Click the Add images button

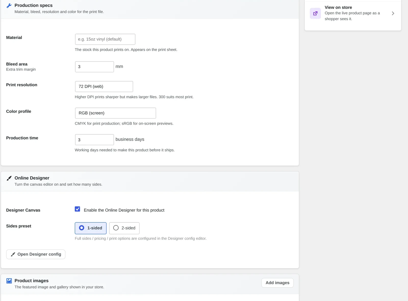pyautogui.click(x=277, y=283)
